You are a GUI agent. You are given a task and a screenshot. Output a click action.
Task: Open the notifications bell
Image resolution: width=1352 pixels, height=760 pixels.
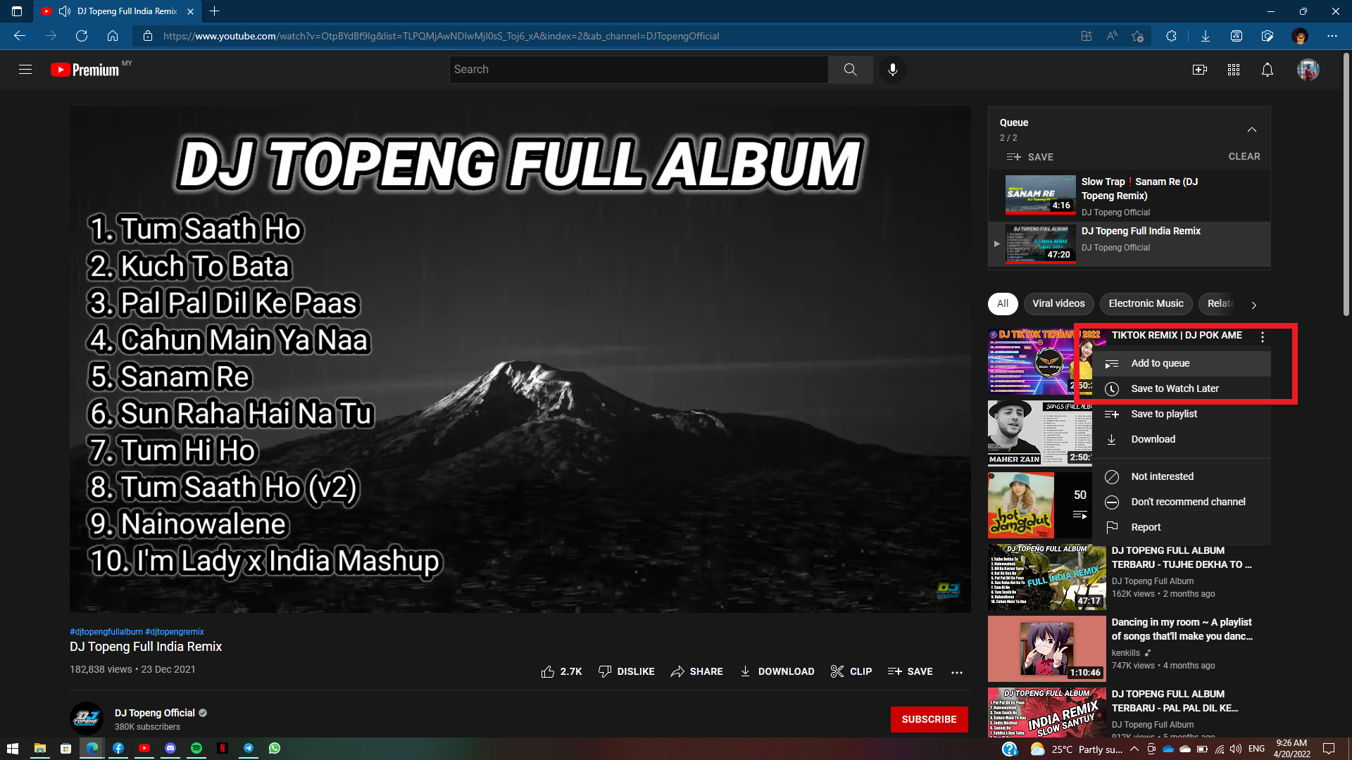pos(1267,70)
